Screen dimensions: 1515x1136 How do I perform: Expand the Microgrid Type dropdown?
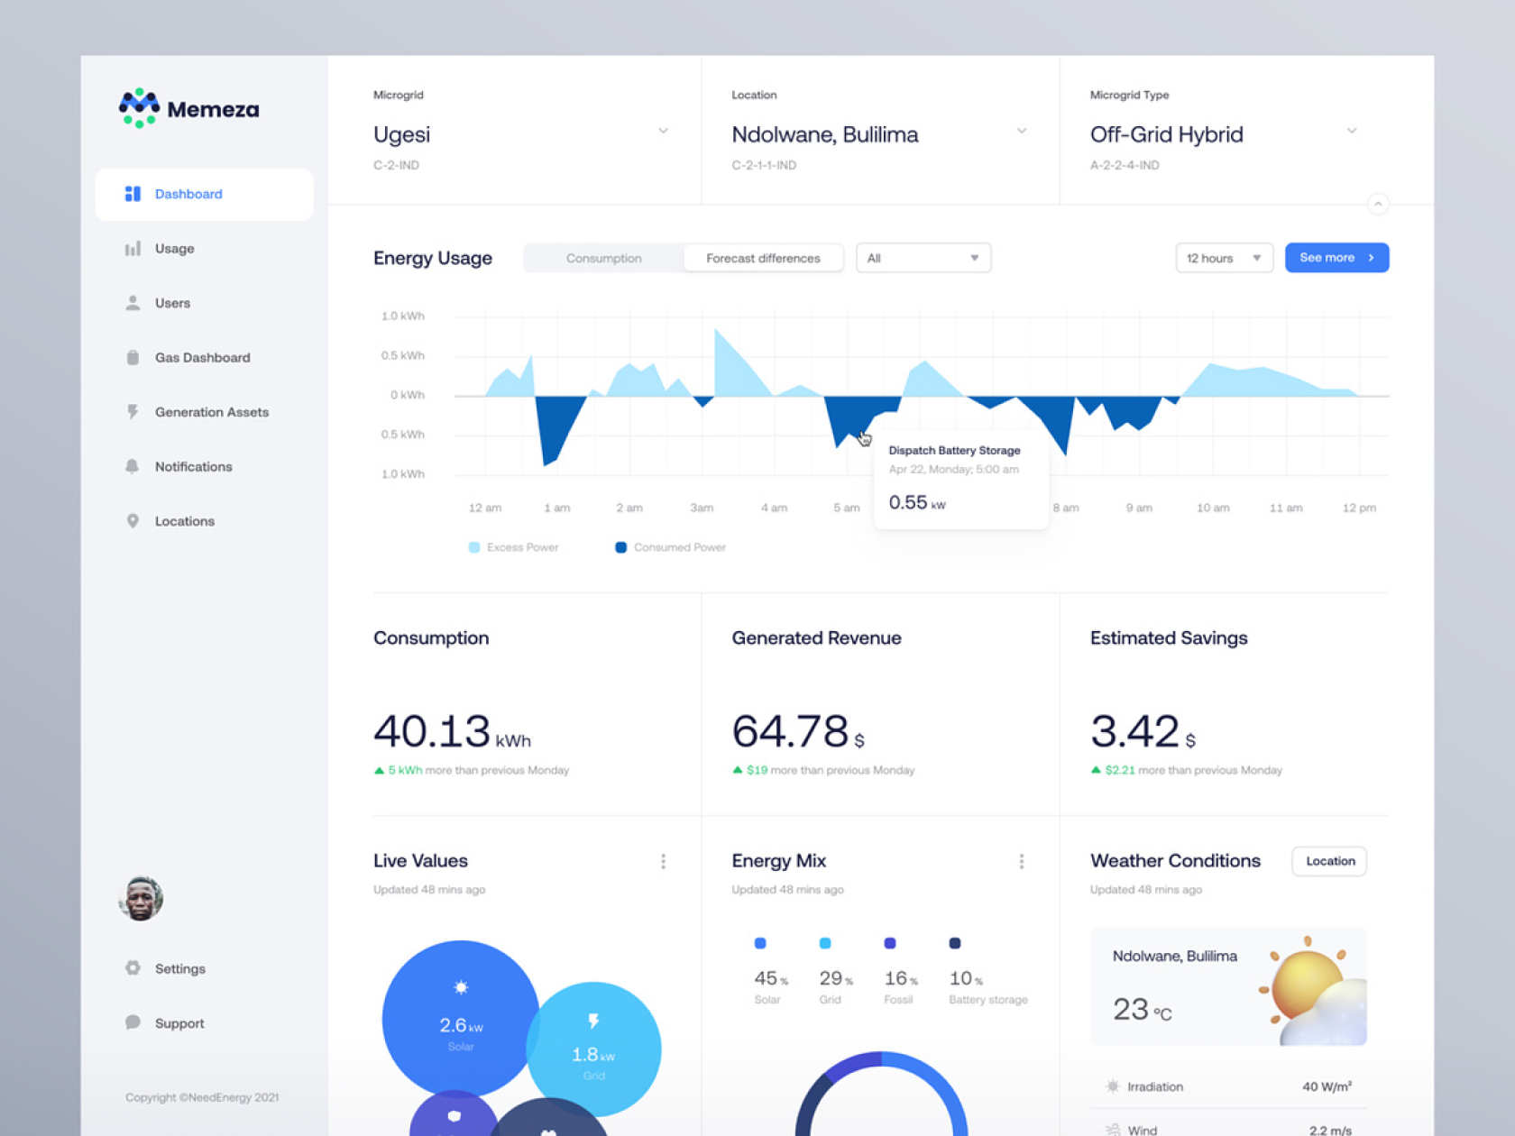1352,132
